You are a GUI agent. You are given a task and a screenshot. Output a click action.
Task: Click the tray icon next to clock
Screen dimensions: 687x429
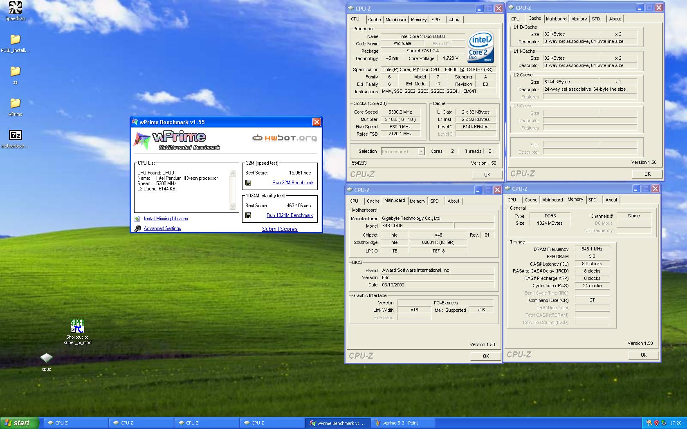pyautogui.click(x=664, y=423)
